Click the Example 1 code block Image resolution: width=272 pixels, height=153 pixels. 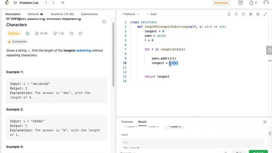click(x=57, y=91)
